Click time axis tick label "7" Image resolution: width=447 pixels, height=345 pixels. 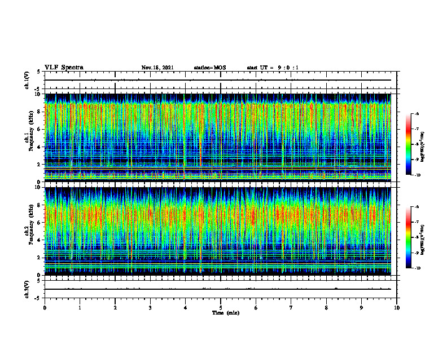coord(291,308)
